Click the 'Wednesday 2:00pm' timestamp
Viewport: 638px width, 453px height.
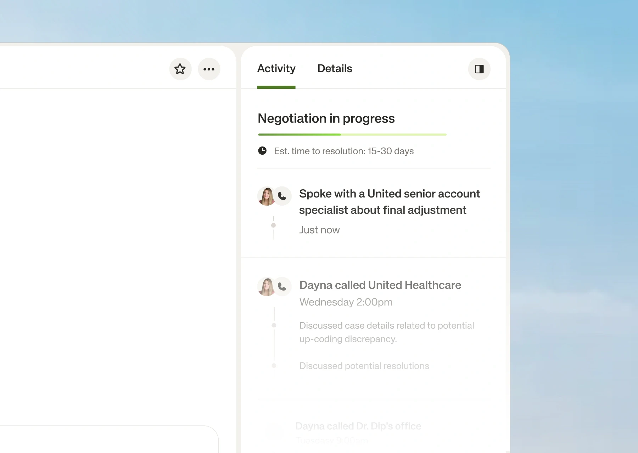[346, 302]
